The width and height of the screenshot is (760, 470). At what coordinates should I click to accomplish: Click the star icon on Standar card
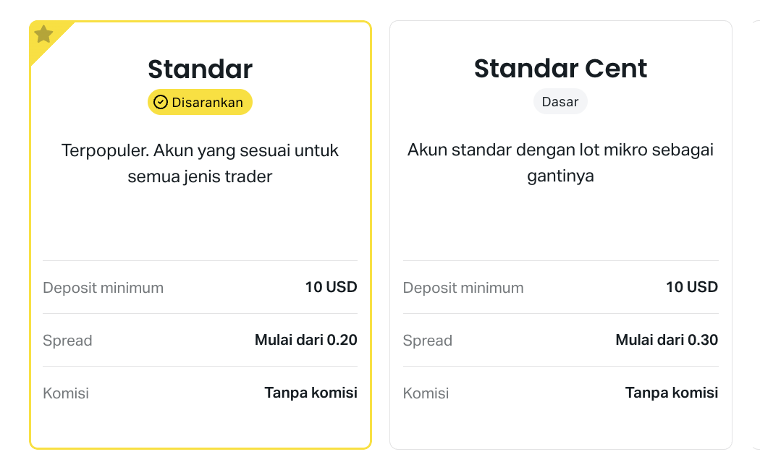click(x=43, y=35)
